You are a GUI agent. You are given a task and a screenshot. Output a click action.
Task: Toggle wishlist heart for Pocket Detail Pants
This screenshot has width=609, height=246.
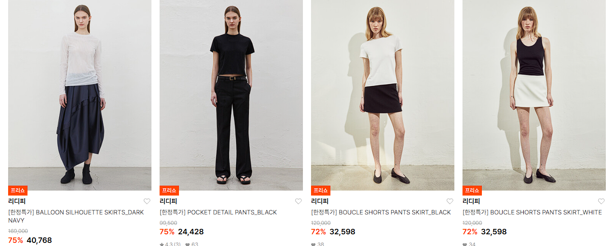298,201
